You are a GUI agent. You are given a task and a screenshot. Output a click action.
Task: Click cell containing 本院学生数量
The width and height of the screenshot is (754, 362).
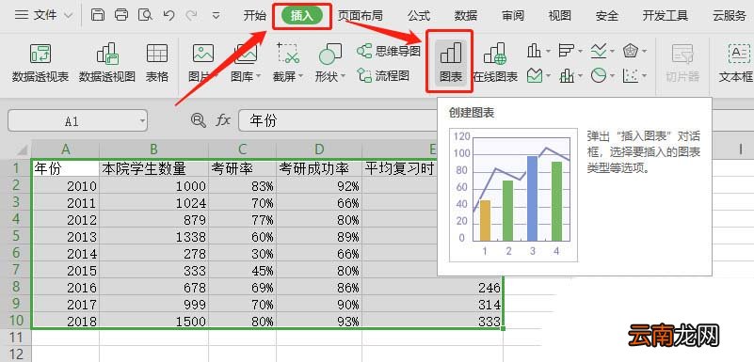coord(153,168)
